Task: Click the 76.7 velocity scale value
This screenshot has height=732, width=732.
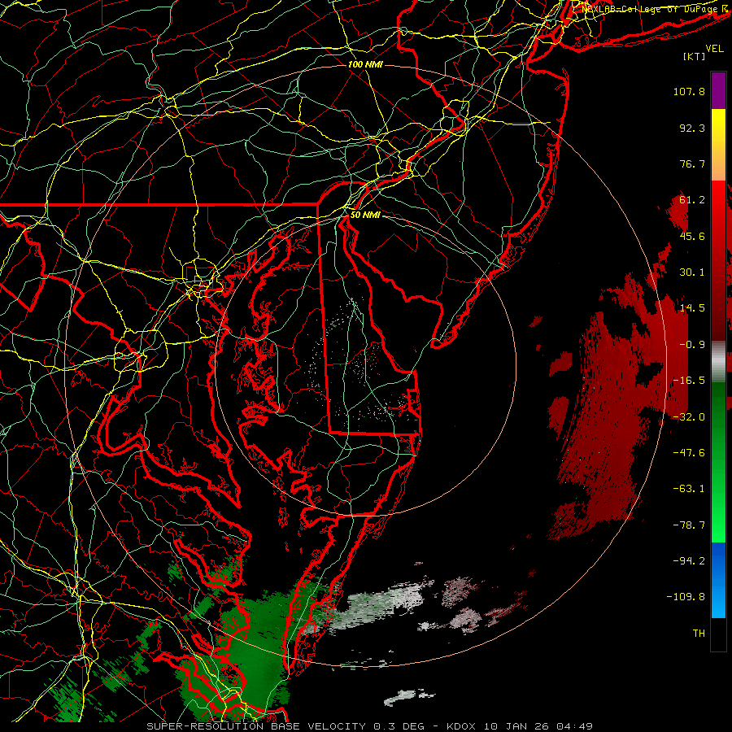Action: [x=692, y=163]
